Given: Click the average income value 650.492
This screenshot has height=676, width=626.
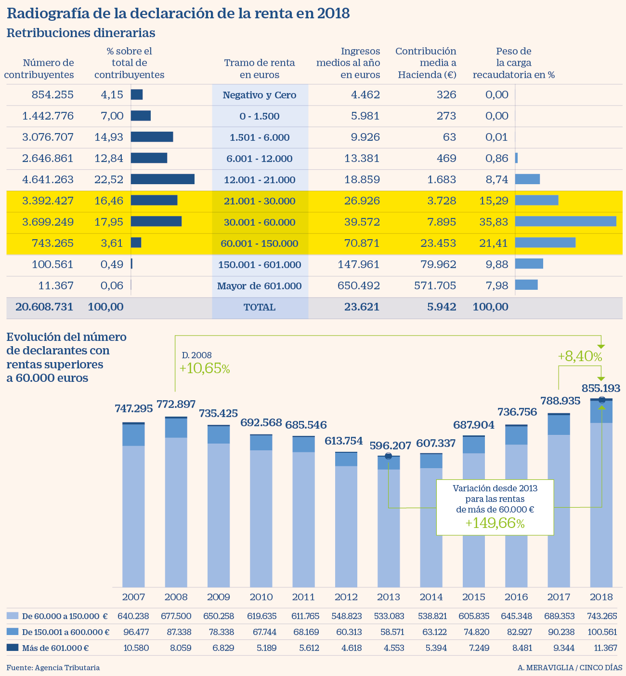Looking at the screenshot, I should pyautogui.click(x=359, y=285).
